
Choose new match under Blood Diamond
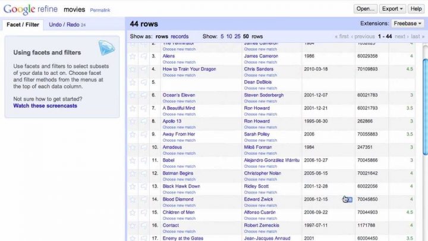(179, 205)
